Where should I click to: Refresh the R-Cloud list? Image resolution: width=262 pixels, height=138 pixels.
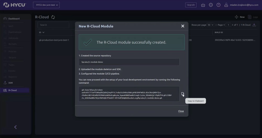point(53,17)
